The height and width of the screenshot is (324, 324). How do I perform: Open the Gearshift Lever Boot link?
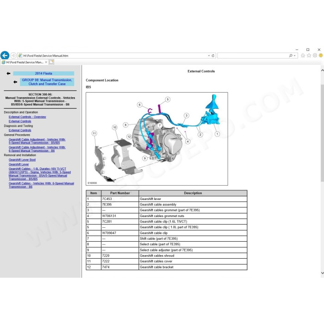(22, 160)
